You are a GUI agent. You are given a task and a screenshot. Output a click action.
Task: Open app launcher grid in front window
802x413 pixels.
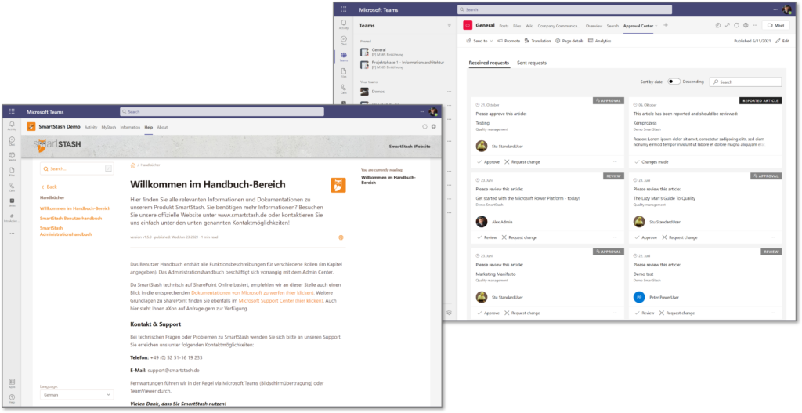[12, 111]
